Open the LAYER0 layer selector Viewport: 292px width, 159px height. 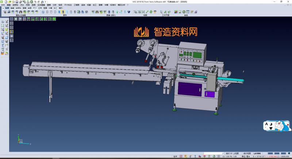click(x=257, y=153)
